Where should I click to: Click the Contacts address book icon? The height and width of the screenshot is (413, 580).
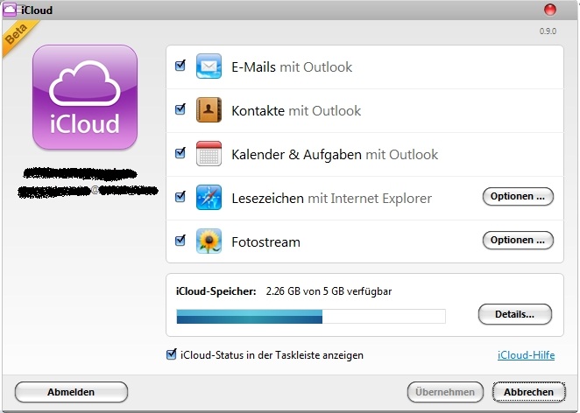coord(209,109)
